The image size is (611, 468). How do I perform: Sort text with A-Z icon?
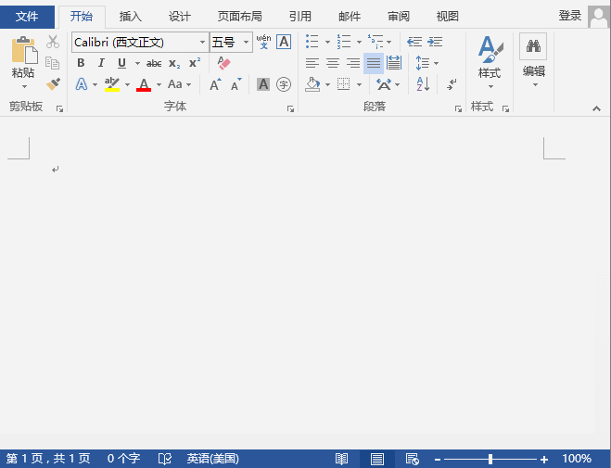pos(423,84)
